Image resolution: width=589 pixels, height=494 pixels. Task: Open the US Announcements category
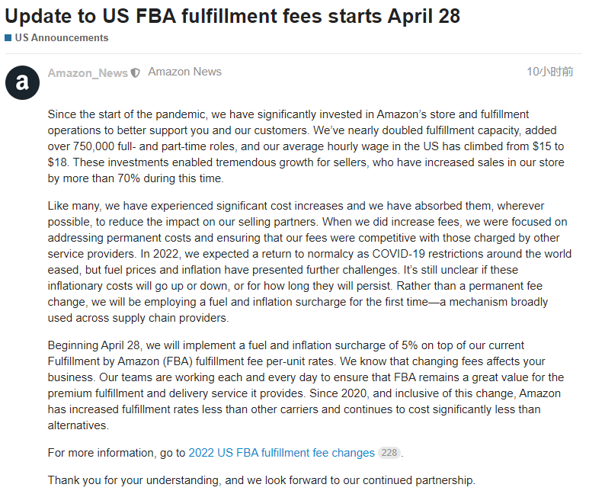pos(62,38)
